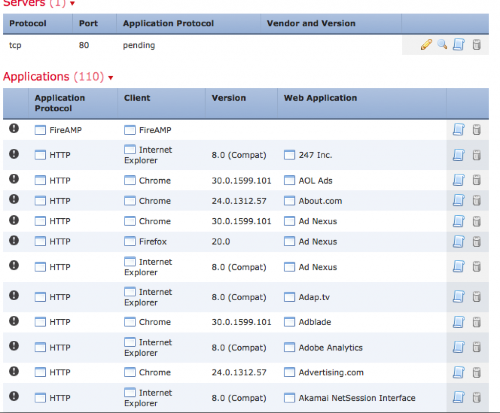Click the alert icon on Advertising.com row
Screen dimensions: 500x413
pyautogui.click(x=14, y=371)
